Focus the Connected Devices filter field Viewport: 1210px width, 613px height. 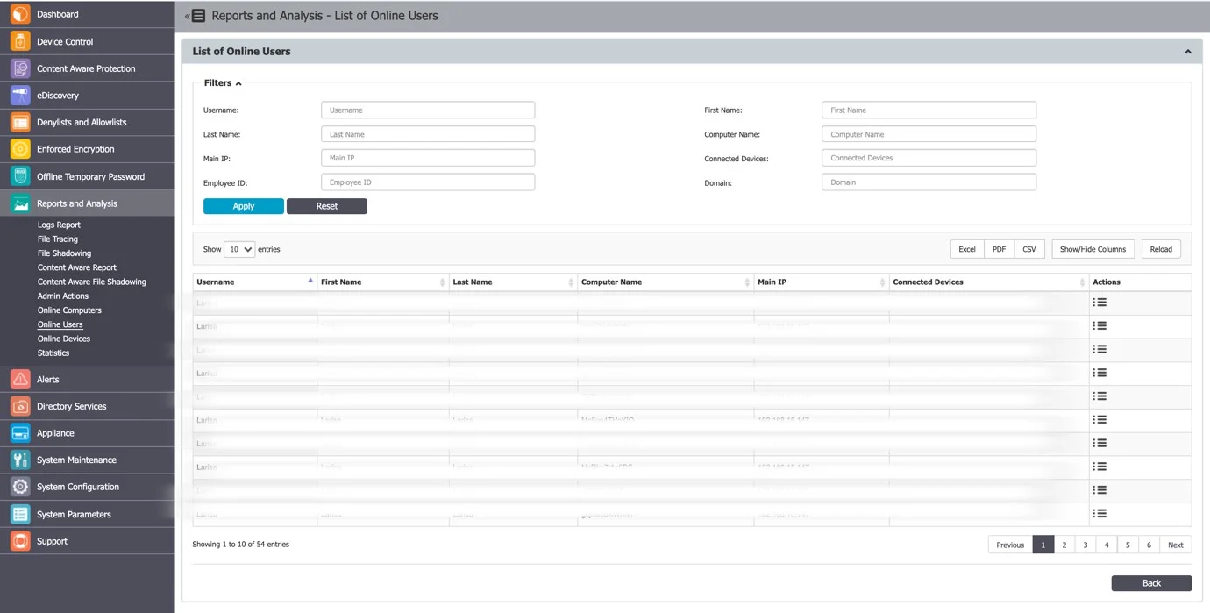pos(929,158)
